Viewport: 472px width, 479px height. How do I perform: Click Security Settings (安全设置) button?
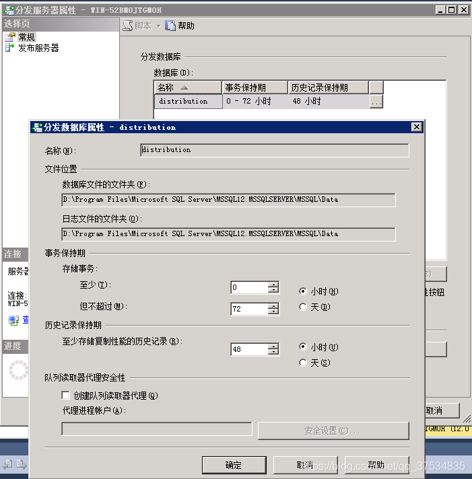[x=333, y=431]
